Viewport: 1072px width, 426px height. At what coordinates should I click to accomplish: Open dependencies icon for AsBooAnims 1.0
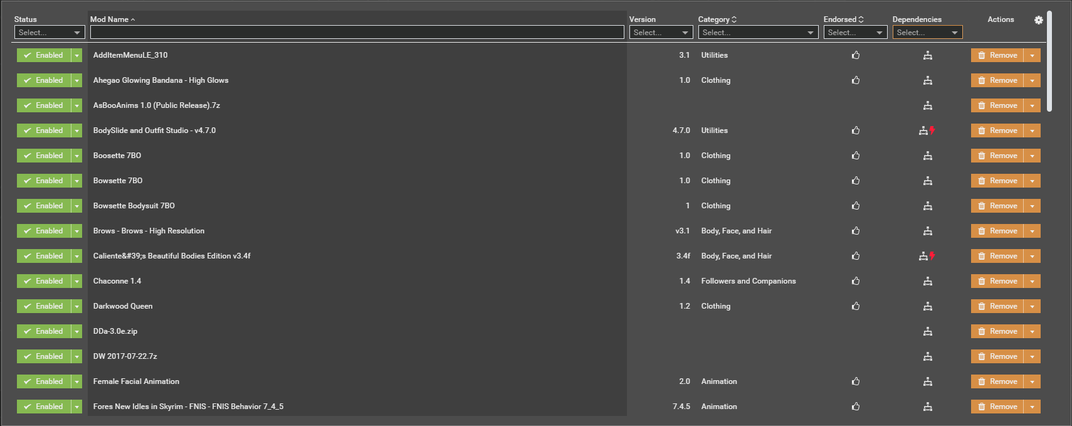pyautogui.click(x=928, y=105)
